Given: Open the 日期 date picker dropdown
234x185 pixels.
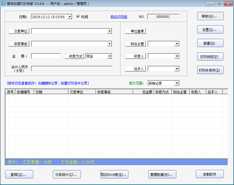Looking at the screenshot, I should tap(70, 17).
